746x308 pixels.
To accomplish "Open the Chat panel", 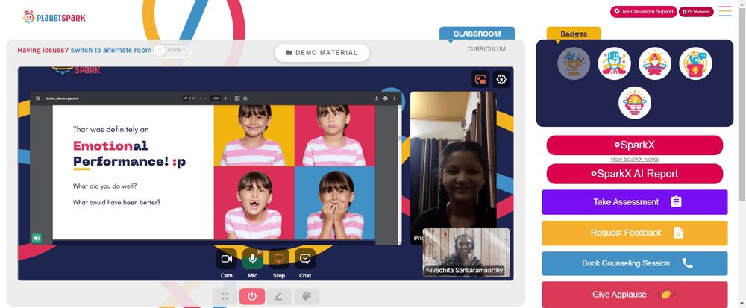I will point(305,259).
